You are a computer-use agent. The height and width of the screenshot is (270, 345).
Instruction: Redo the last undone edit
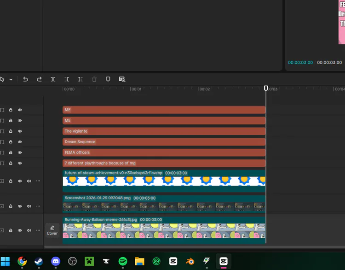click(39, 79)
